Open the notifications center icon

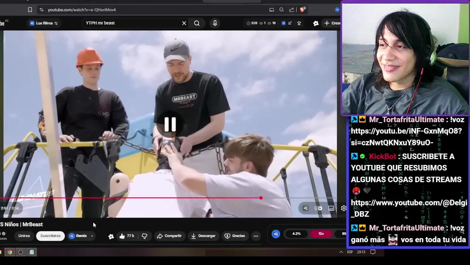373,252
